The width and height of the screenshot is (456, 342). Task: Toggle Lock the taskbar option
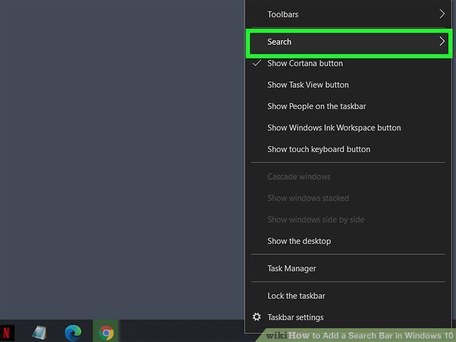click(348, 296)
